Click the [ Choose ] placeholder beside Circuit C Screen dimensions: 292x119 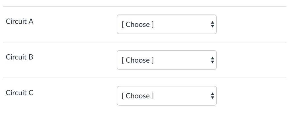[x=137, y=96]
